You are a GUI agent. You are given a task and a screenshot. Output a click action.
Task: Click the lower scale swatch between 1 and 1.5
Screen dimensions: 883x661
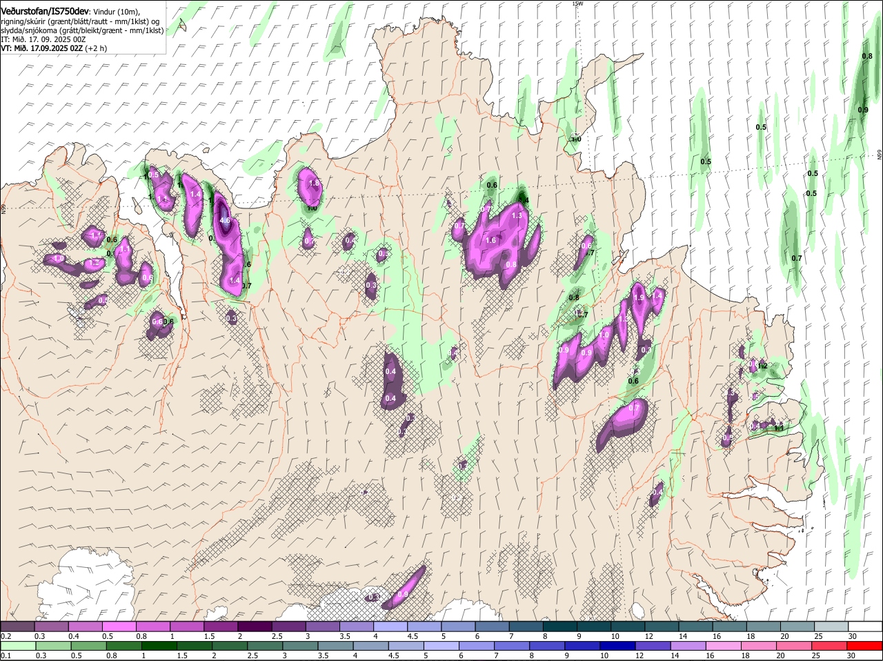tap(161, 646)
